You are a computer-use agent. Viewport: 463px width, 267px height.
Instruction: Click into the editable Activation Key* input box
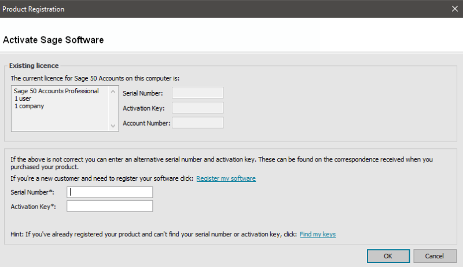click(x=110, y=206)
